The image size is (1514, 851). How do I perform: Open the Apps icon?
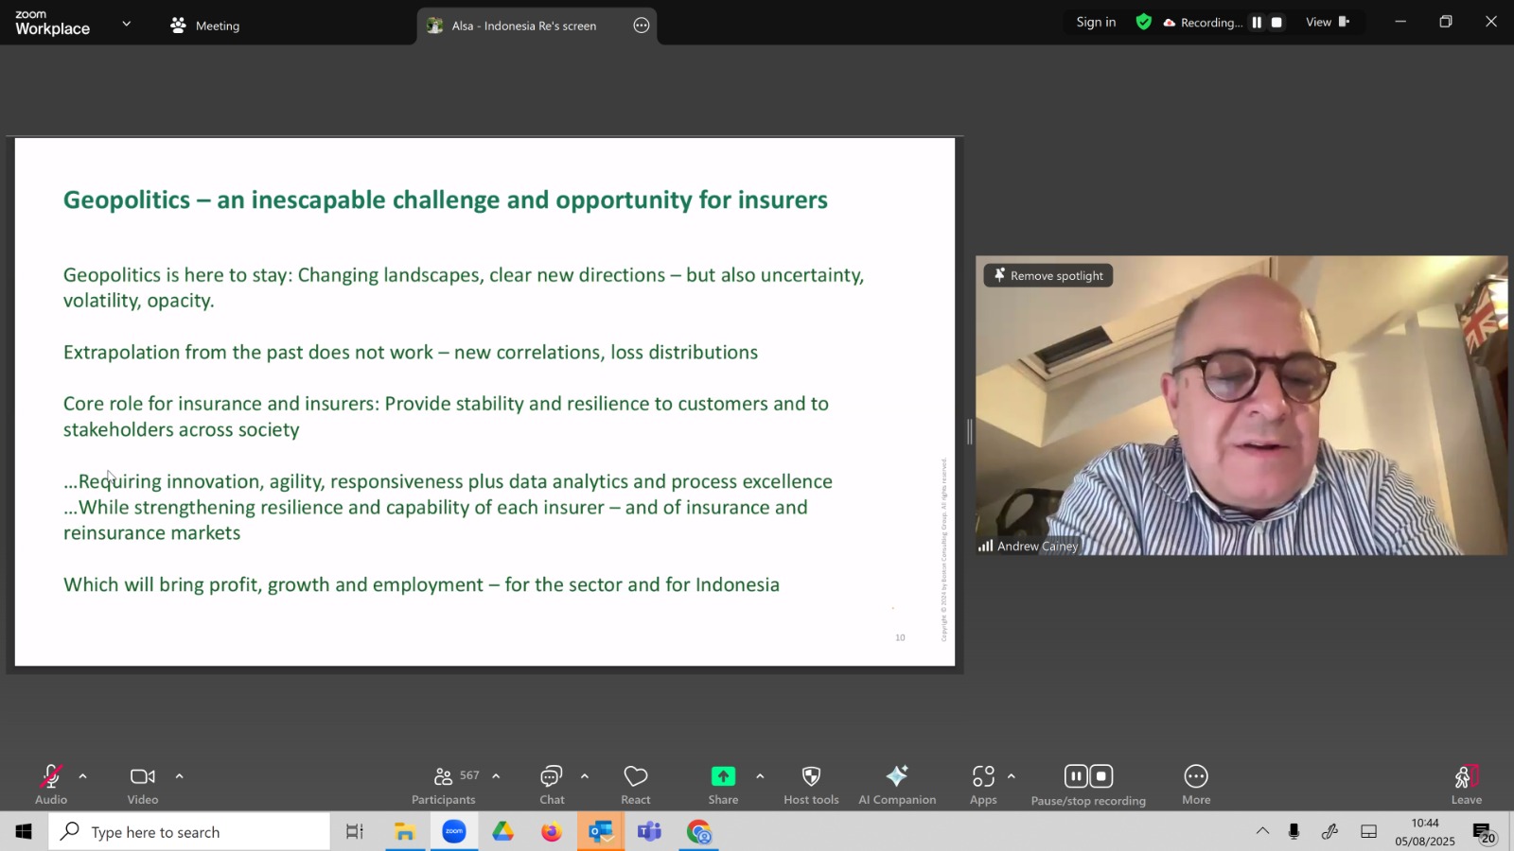983,776
